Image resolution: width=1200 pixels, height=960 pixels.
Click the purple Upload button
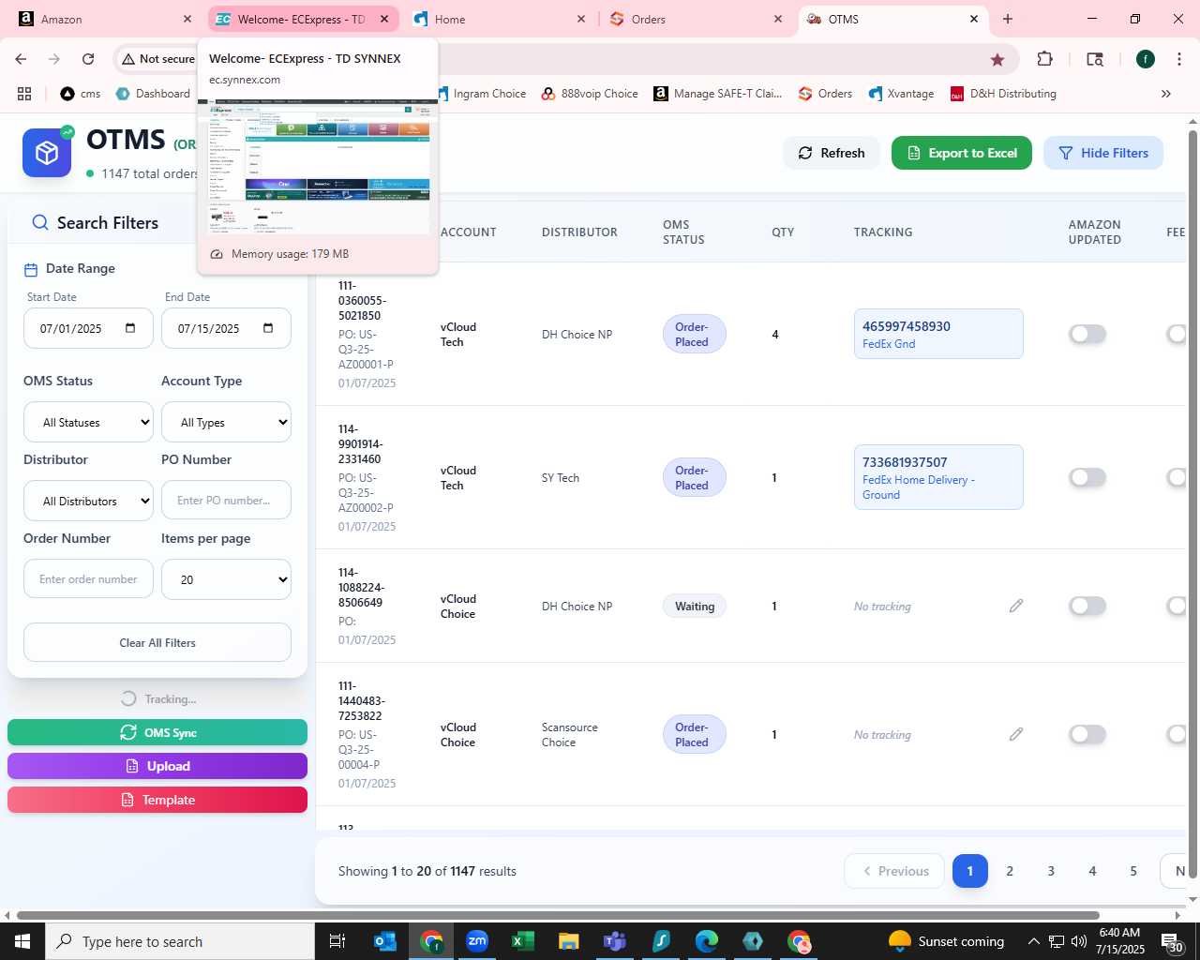tap(157, 766)
